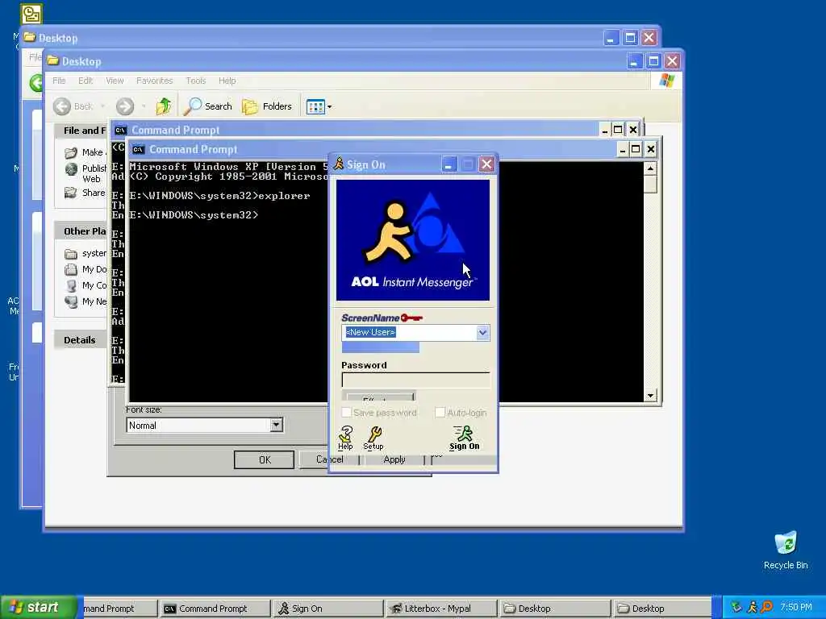This screenshot has width=826, height=619.
Task: Click the Publish to Web globe icon
Action: 71,169
